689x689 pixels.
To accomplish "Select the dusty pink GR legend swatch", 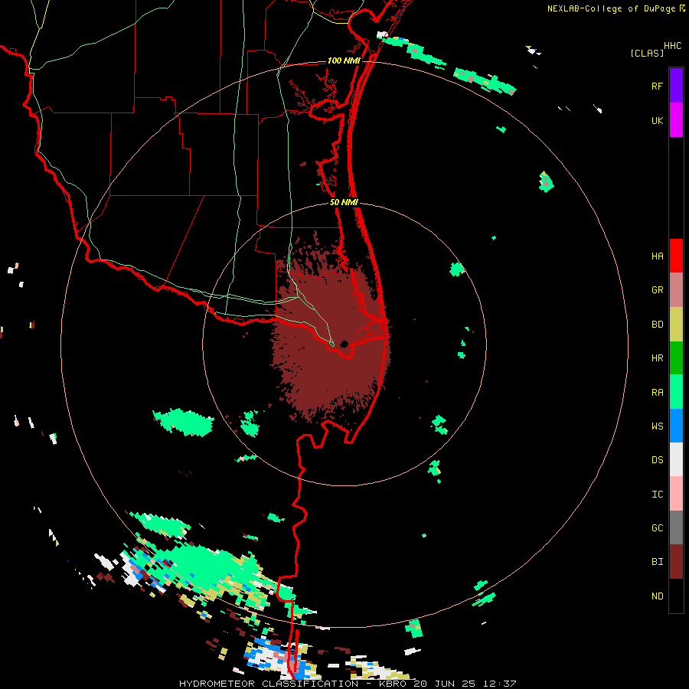I will coord(676,290).
